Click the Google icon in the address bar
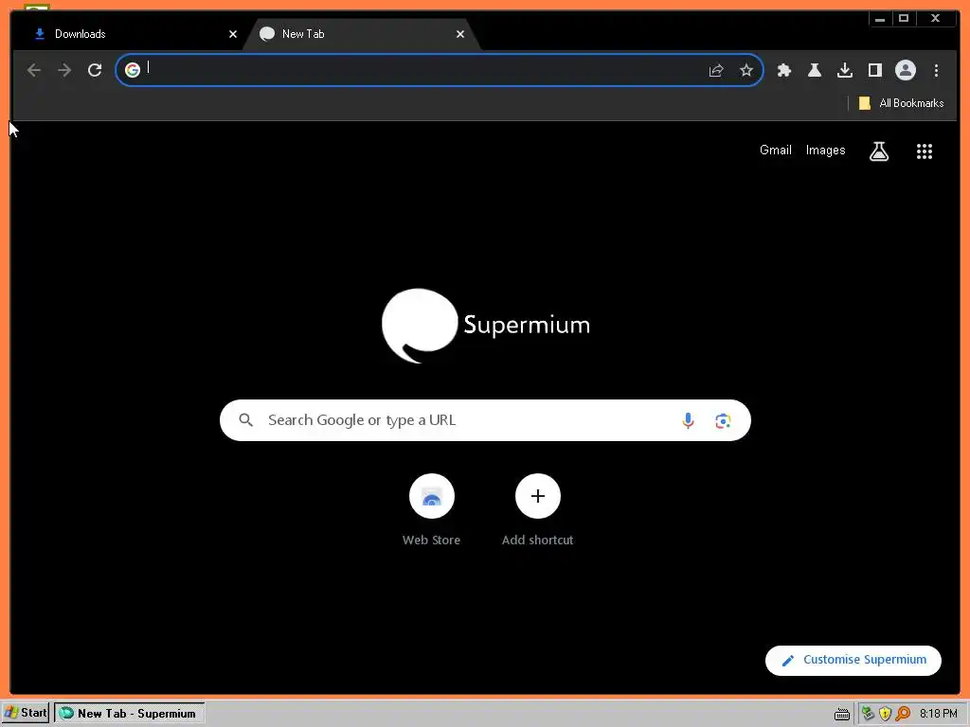Viewport: 970px width, 727px height. coord(133,70)
